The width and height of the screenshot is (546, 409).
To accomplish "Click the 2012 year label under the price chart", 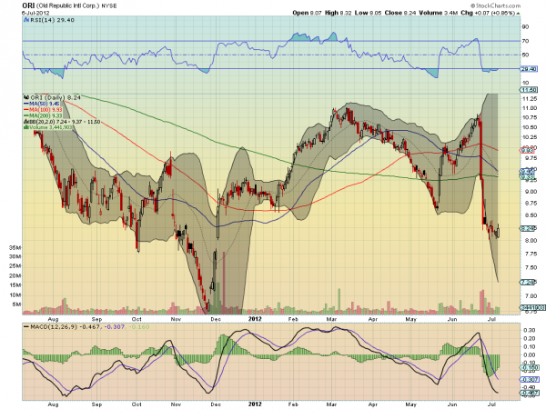I will pyautogui.click(x=255, y=319).
